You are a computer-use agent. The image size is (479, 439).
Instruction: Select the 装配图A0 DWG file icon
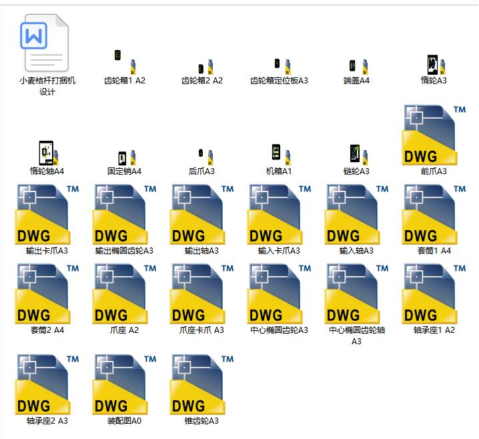(x=124, y=384)
